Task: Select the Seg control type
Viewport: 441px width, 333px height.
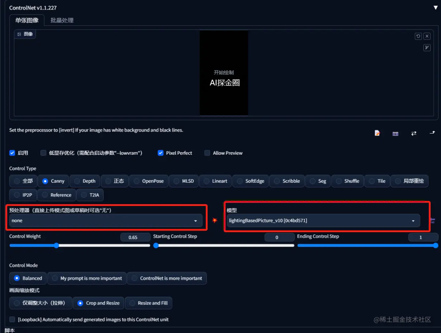Action: click(x=318, y=181)
